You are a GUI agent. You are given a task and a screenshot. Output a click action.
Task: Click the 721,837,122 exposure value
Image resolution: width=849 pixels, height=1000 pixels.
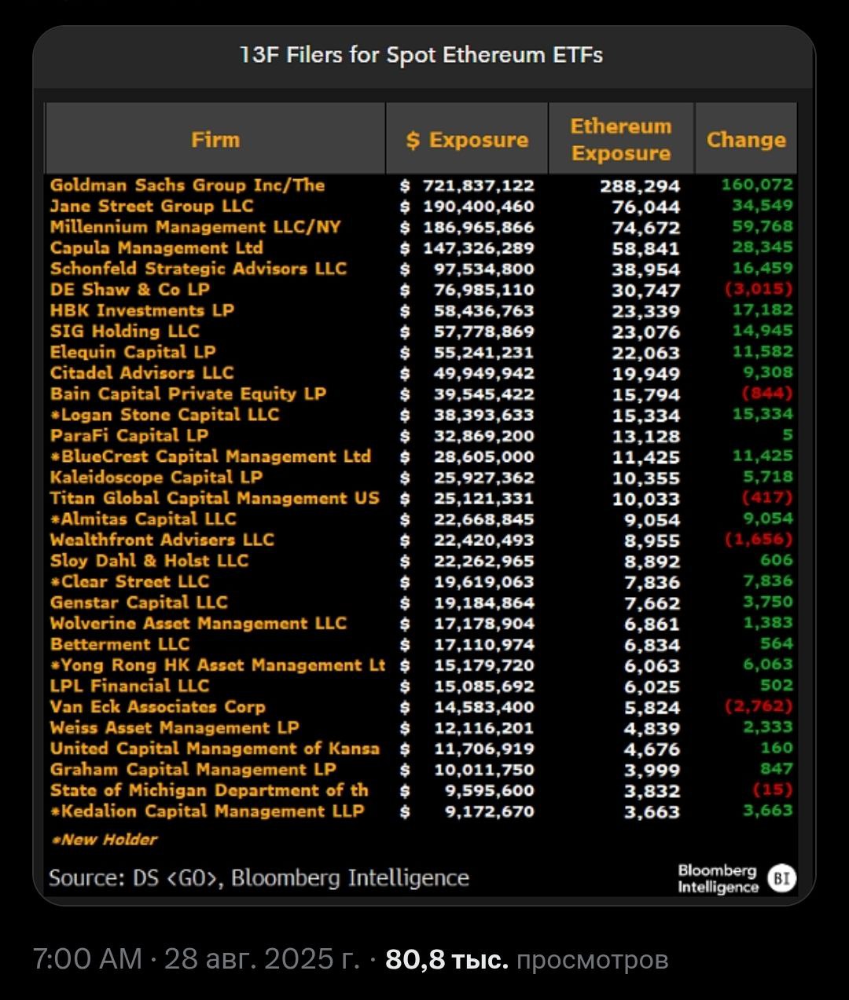click(479, 185)
